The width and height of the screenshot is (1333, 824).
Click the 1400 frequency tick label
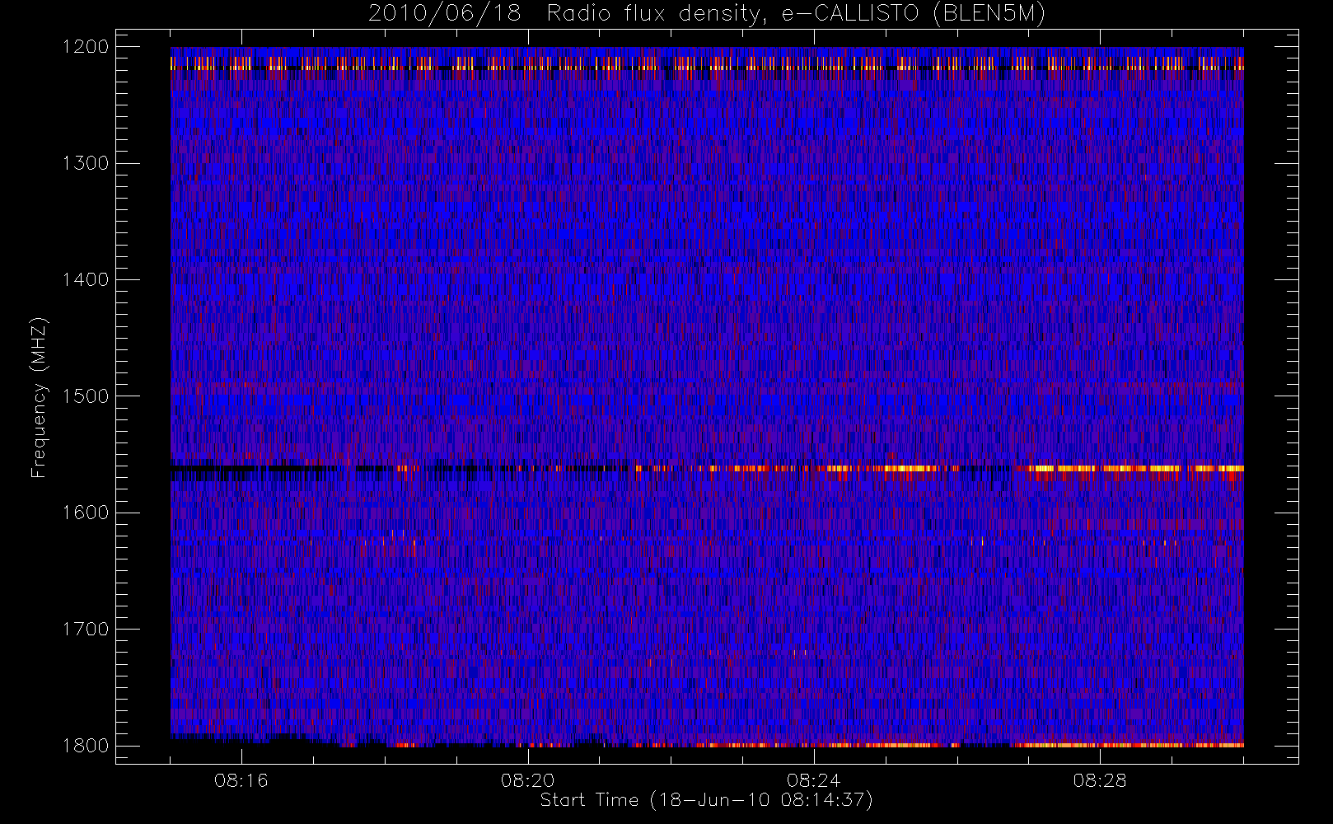click(86, 280)
